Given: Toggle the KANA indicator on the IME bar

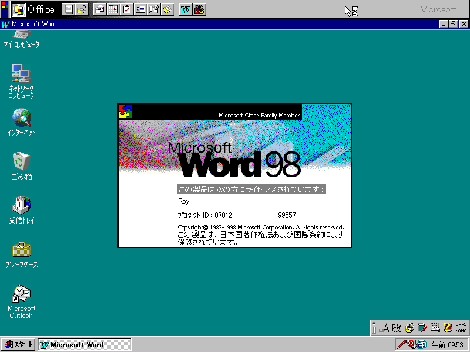Looking at the screenshot, I should (x=461, y=330).
